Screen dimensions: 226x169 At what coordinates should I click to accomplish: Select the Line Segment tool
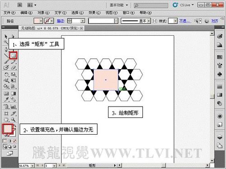coord(6,56)
